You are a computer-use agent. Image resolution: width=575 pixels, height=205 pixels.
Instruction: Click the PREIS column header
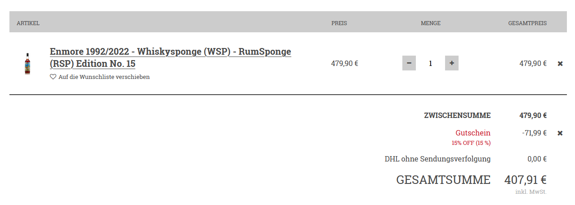(339, 23)
